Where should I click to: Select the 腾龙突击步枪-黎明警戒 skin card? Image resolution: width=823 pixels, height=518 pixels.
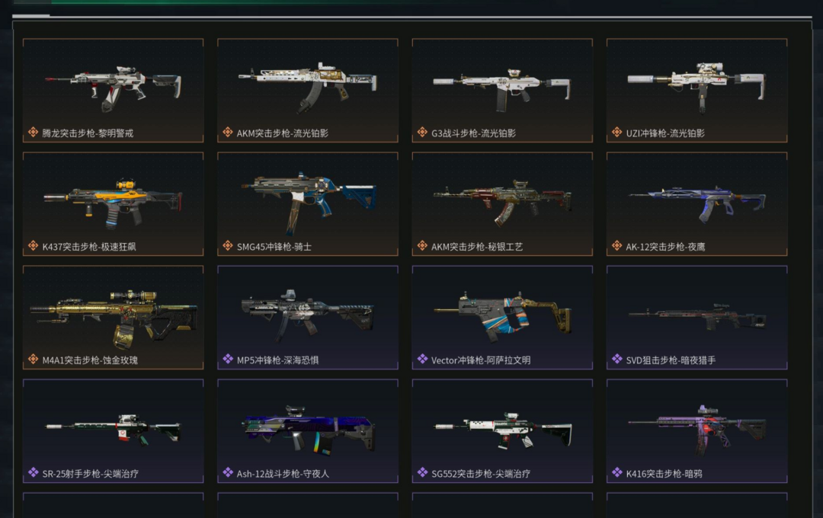(x=113, y=91)
